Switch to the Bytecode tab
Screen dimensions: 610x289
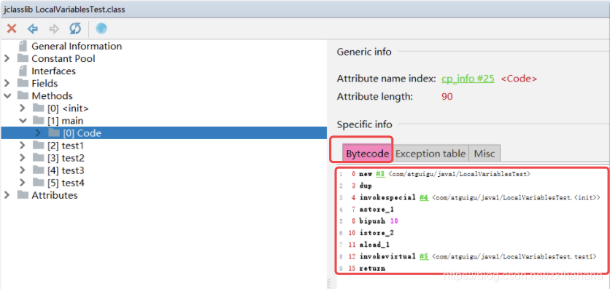(x=367, y=154)
